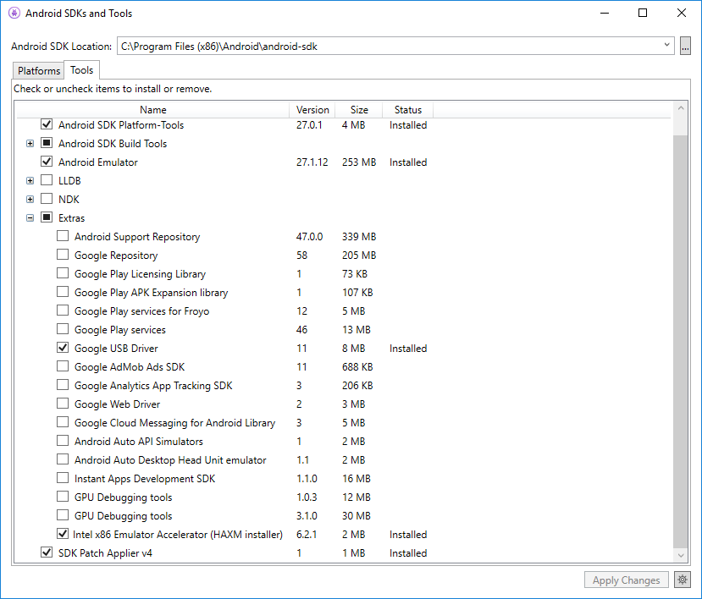Check Google Web Driver
Image resolution: width=702 pixels, height=599 pixels.
point(63,403)
